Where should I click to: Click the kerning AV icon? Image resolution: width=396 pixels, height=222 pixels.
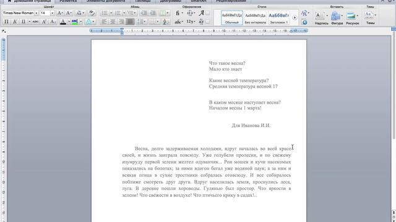(201, 22)
